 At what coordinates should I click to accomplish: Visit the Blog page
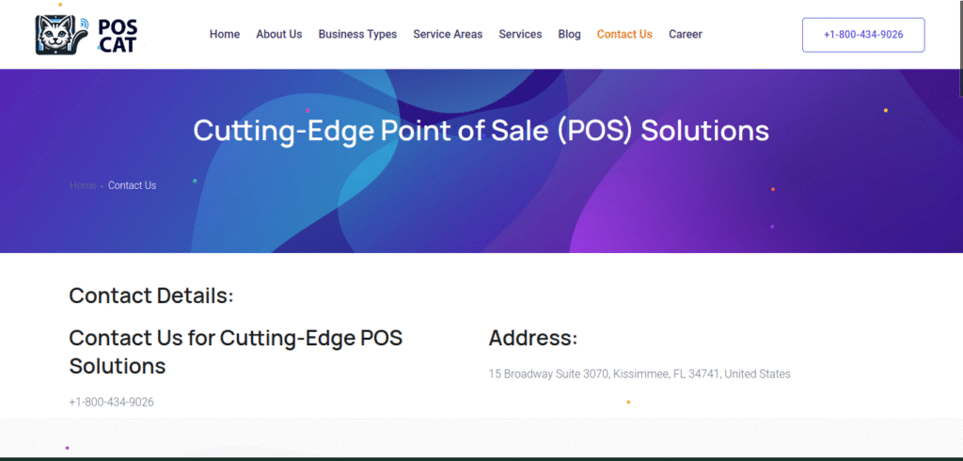coord(569,35)
